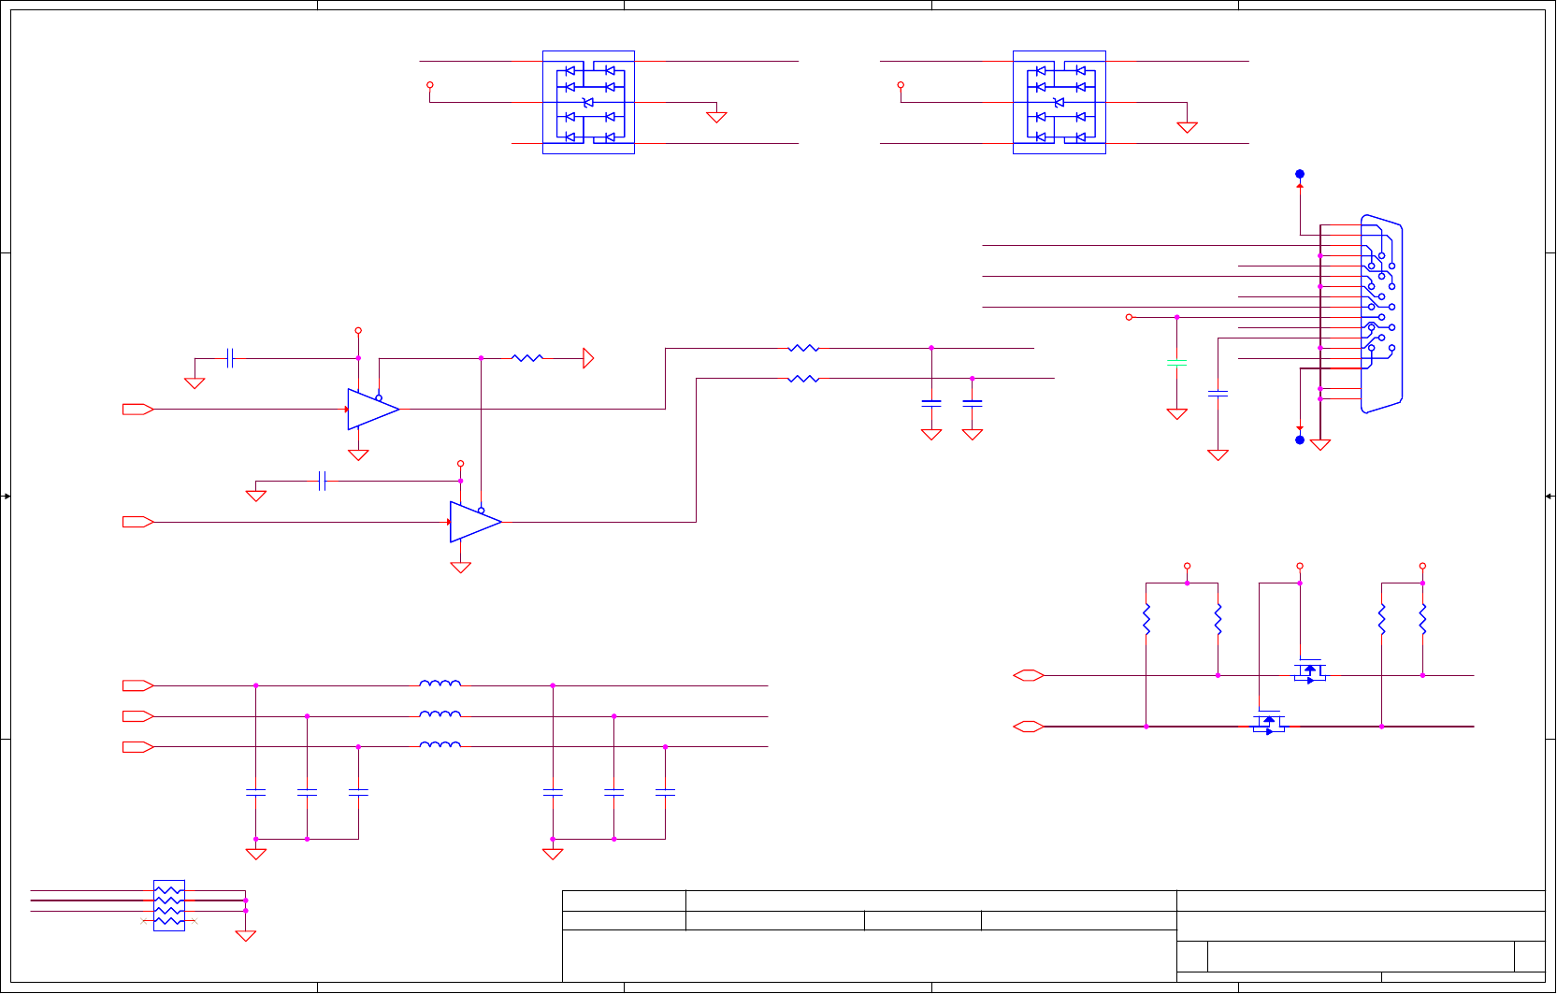
Task: Select the last capacitor right of the inductors
Action: [x=665, y=792]
